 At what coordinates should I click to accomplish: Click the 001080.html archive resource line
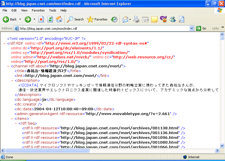click(103, 142)
